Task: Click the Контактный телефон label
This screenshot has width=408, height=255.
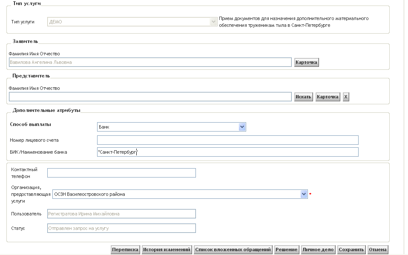Action: click(24, 173)
